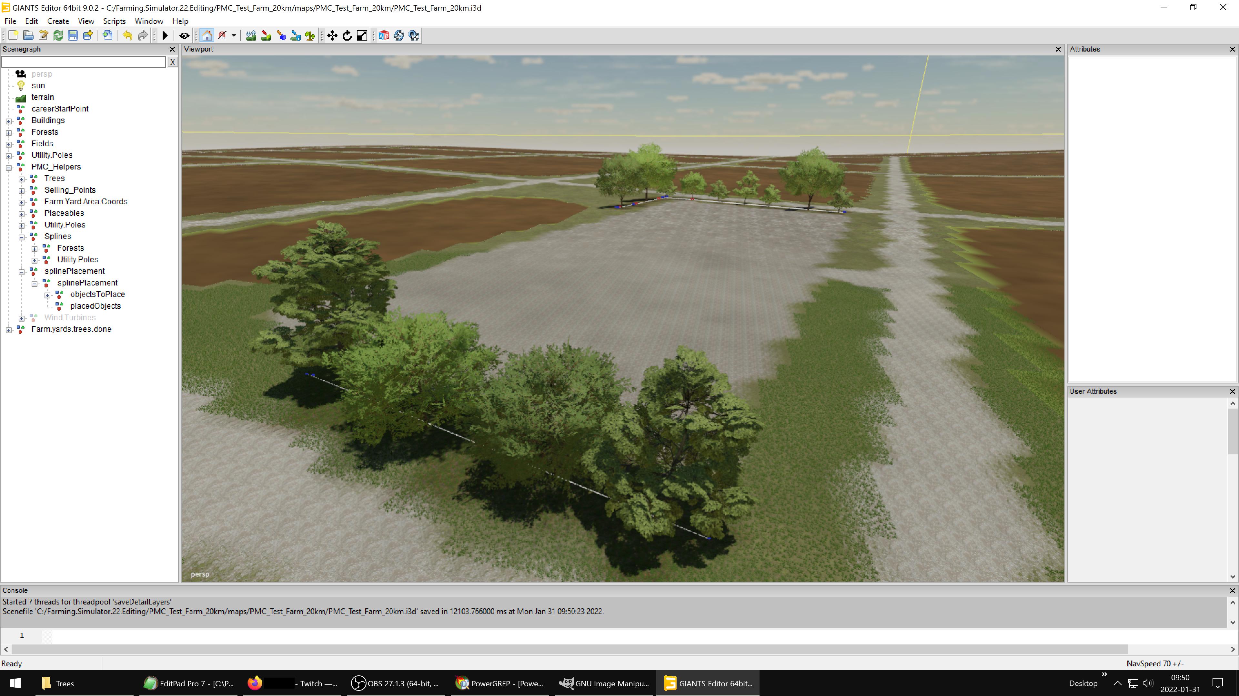Select the terrain node
This screenshot has height=696, width=1239.
(x=43, y=97)
